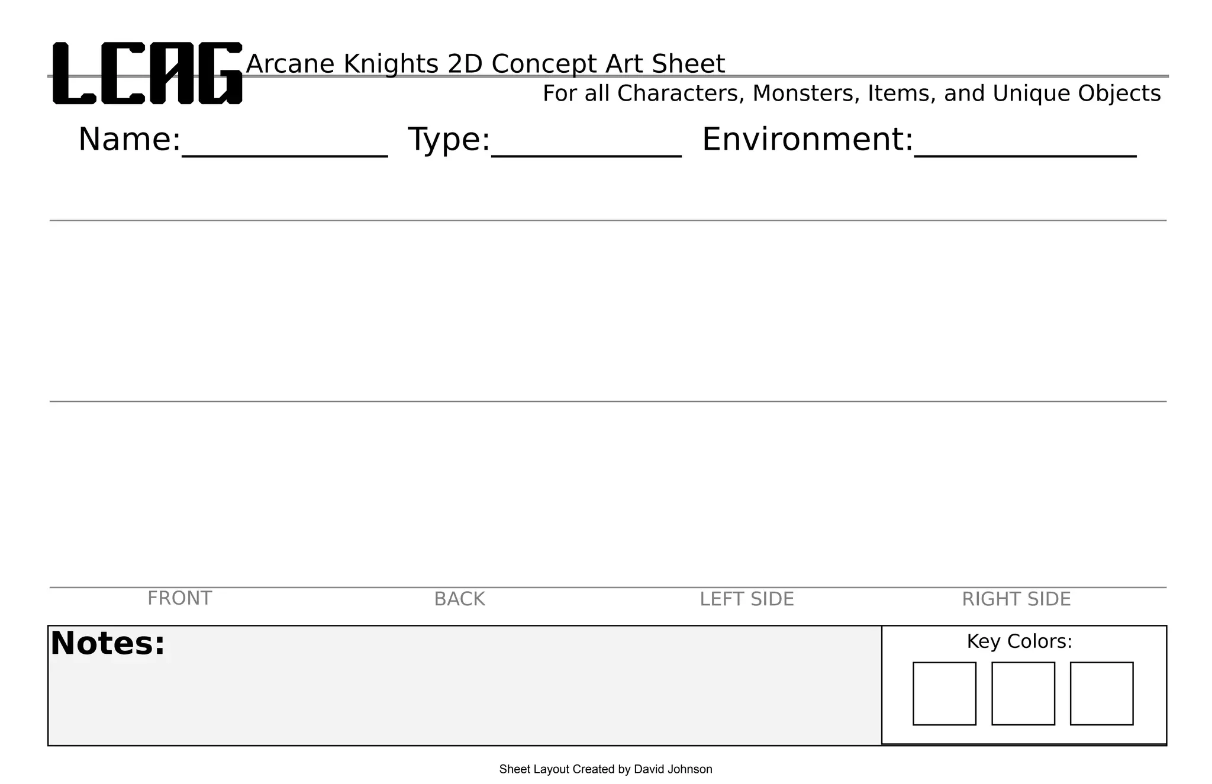1212x784 pixels.
Task: Click the Arcane Knights sheet title
Action: click(485, 64)
